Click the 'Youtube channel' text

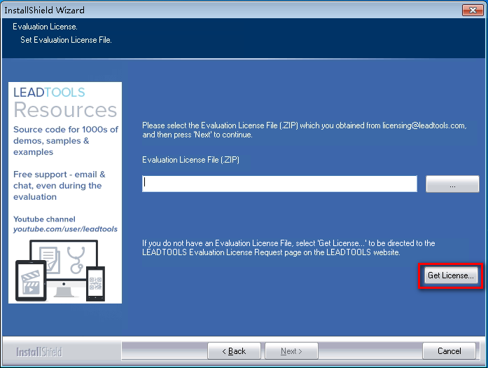coord(44,219)
